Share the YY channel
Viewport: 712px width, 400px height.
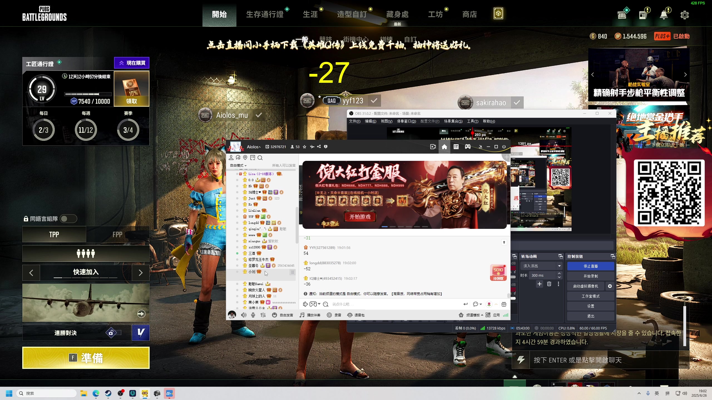click(x=319, y=147)
